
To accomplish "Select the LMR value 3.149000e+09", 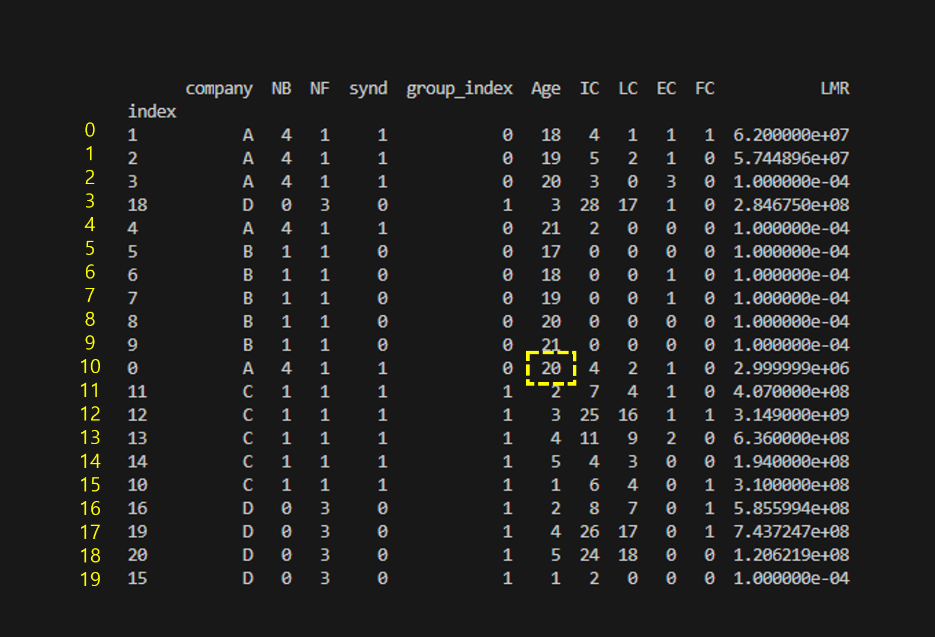I will (791, 415).
